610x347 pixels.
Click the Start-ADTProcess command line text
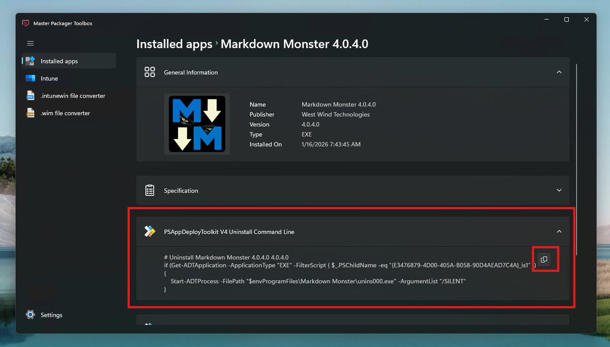[x=318, y=281]
